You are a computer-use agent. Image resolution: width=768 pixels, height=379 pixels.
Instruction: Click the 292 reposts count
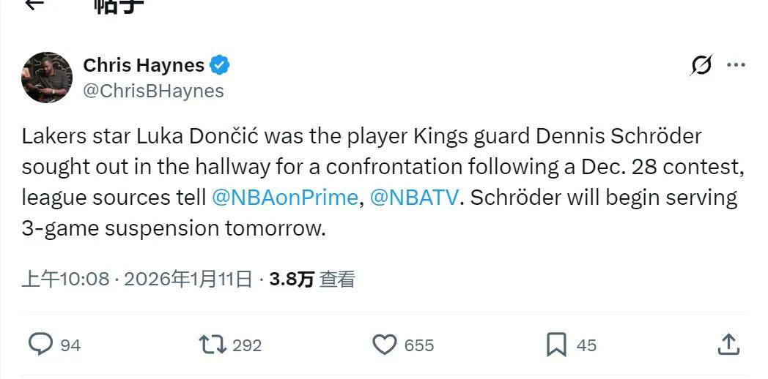click(247, 345)
